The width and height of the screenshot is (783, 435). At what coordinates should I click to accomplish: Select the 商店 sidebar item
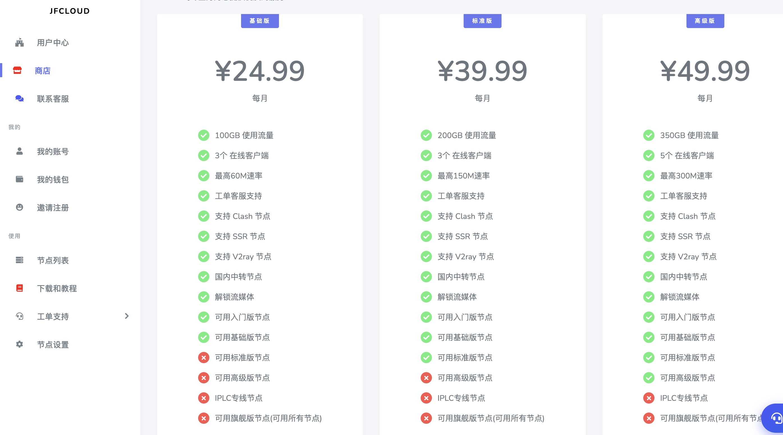click(x=43, y=70)
